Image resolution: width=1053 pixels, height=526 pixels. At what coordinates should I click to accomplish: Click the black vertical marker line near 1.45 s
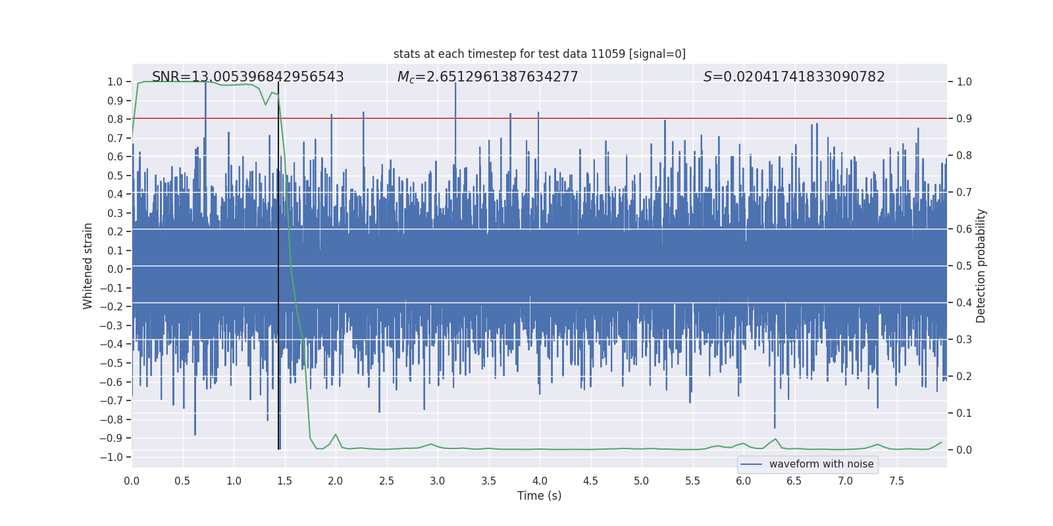[278, 266]
